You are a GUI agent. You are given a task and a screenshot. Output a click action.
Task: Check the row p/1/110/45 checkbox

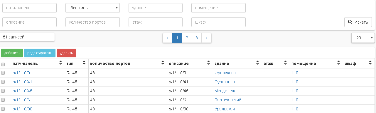point(3,91)
